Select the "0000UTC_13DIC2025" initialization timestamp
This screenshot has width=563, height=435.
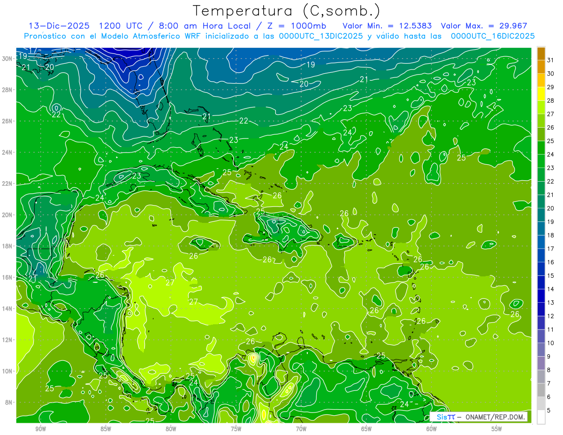coord(320,36)
